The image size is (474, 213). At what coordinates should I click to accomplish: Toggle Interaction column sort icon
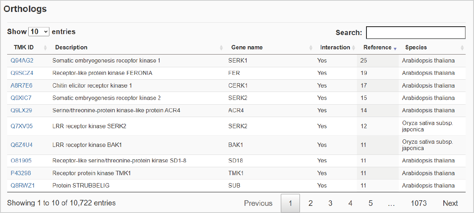coord(353,48)
